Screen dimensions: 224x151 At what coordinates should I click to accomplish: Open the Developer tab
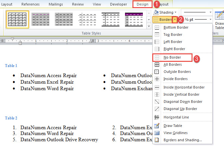tap(118, 4)
